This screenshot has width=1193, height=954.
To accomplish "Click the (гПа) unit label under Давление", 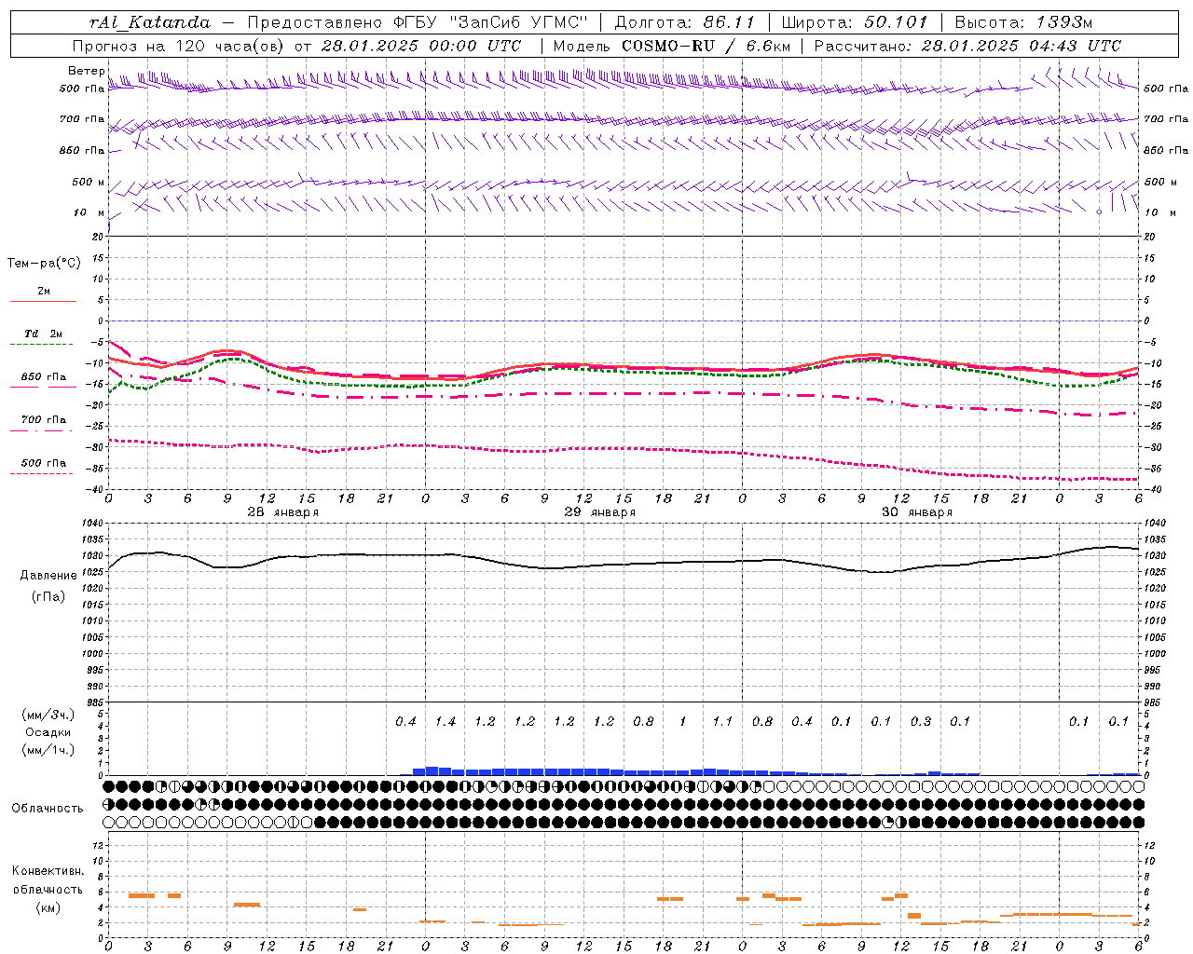I will pos(48,596).
